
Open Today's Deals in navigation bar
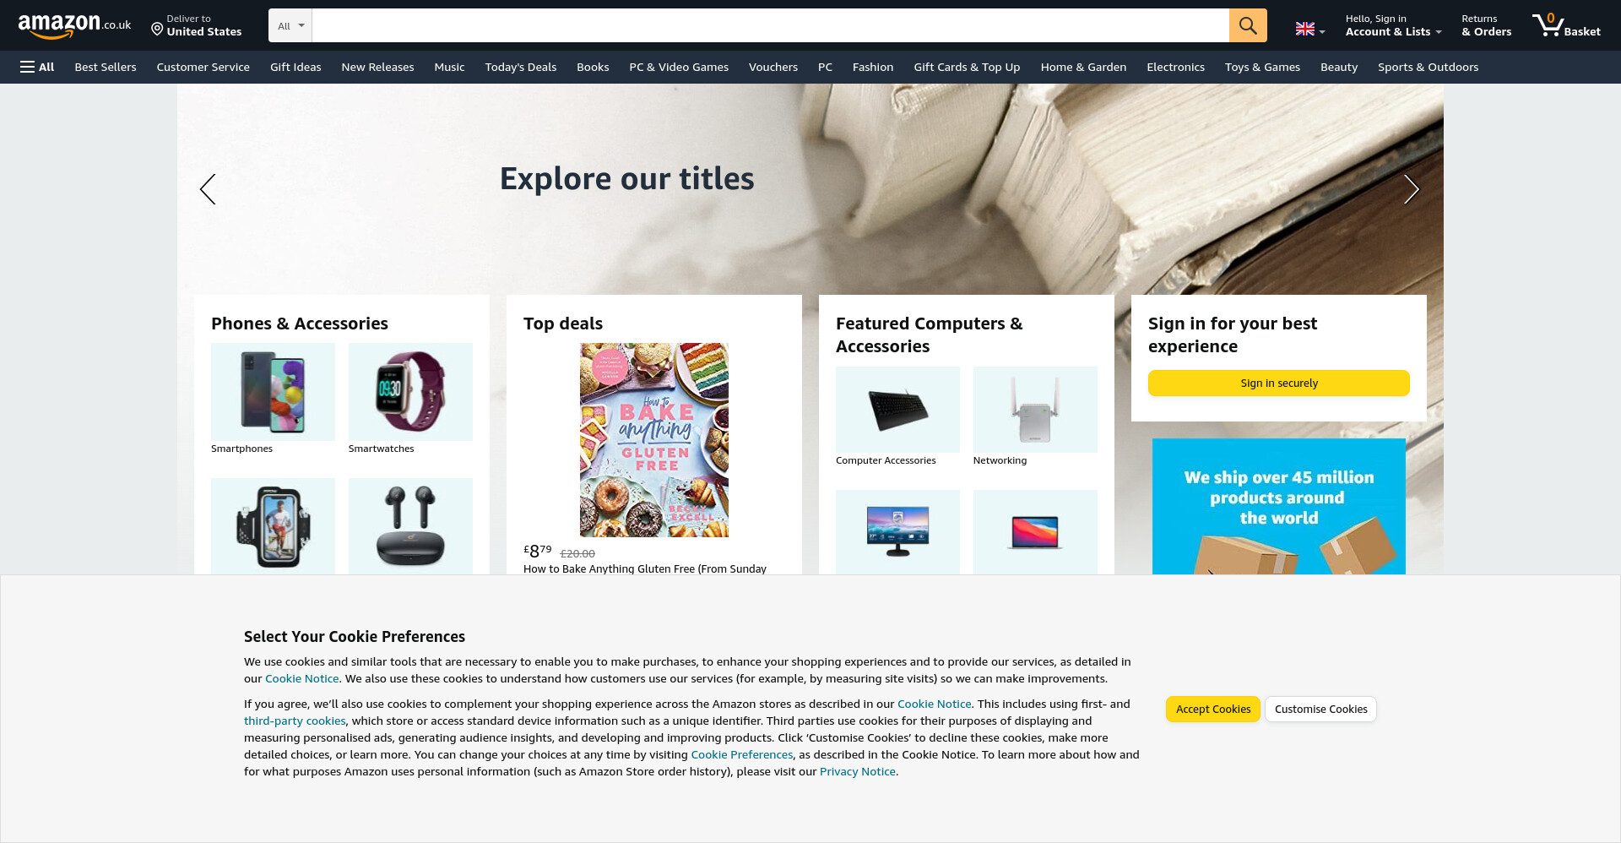tap(520, 67)
